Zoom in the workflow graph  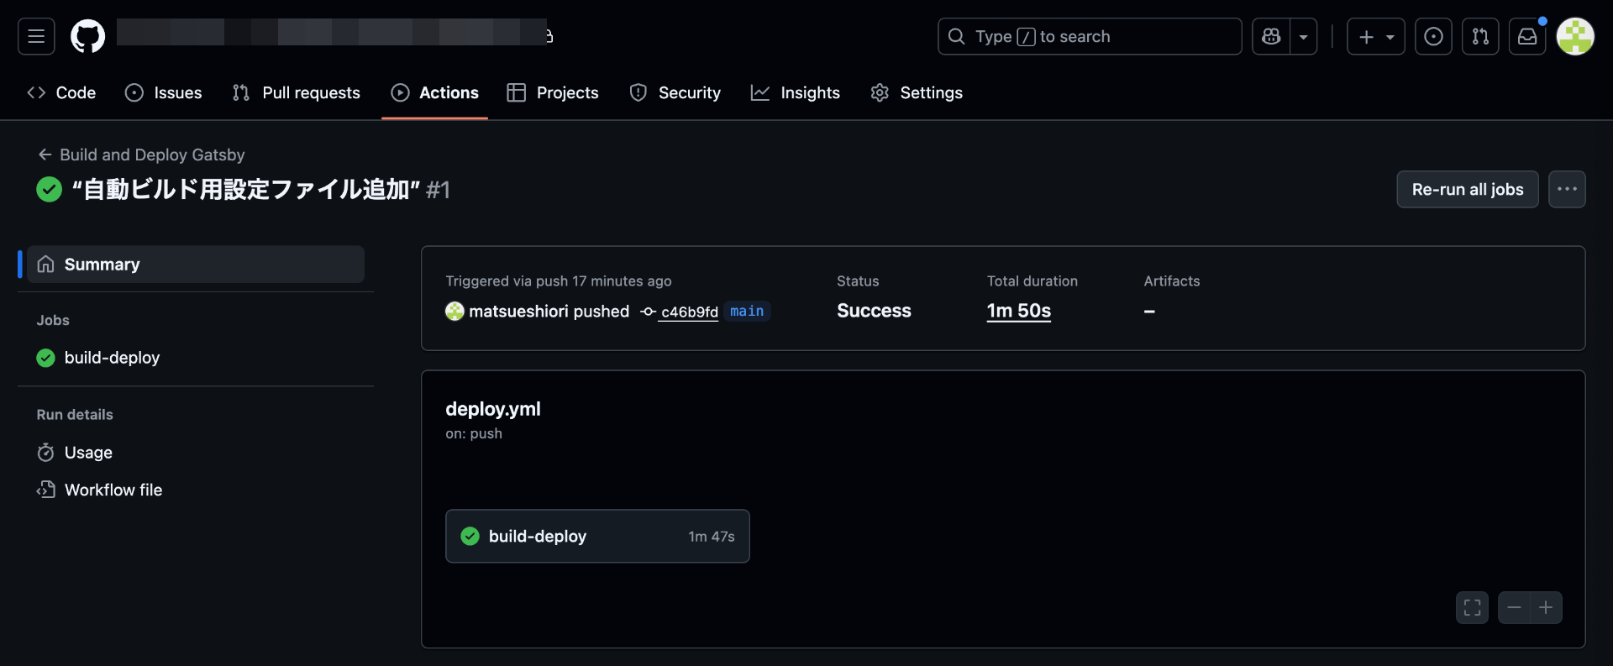coord(1546,607)
